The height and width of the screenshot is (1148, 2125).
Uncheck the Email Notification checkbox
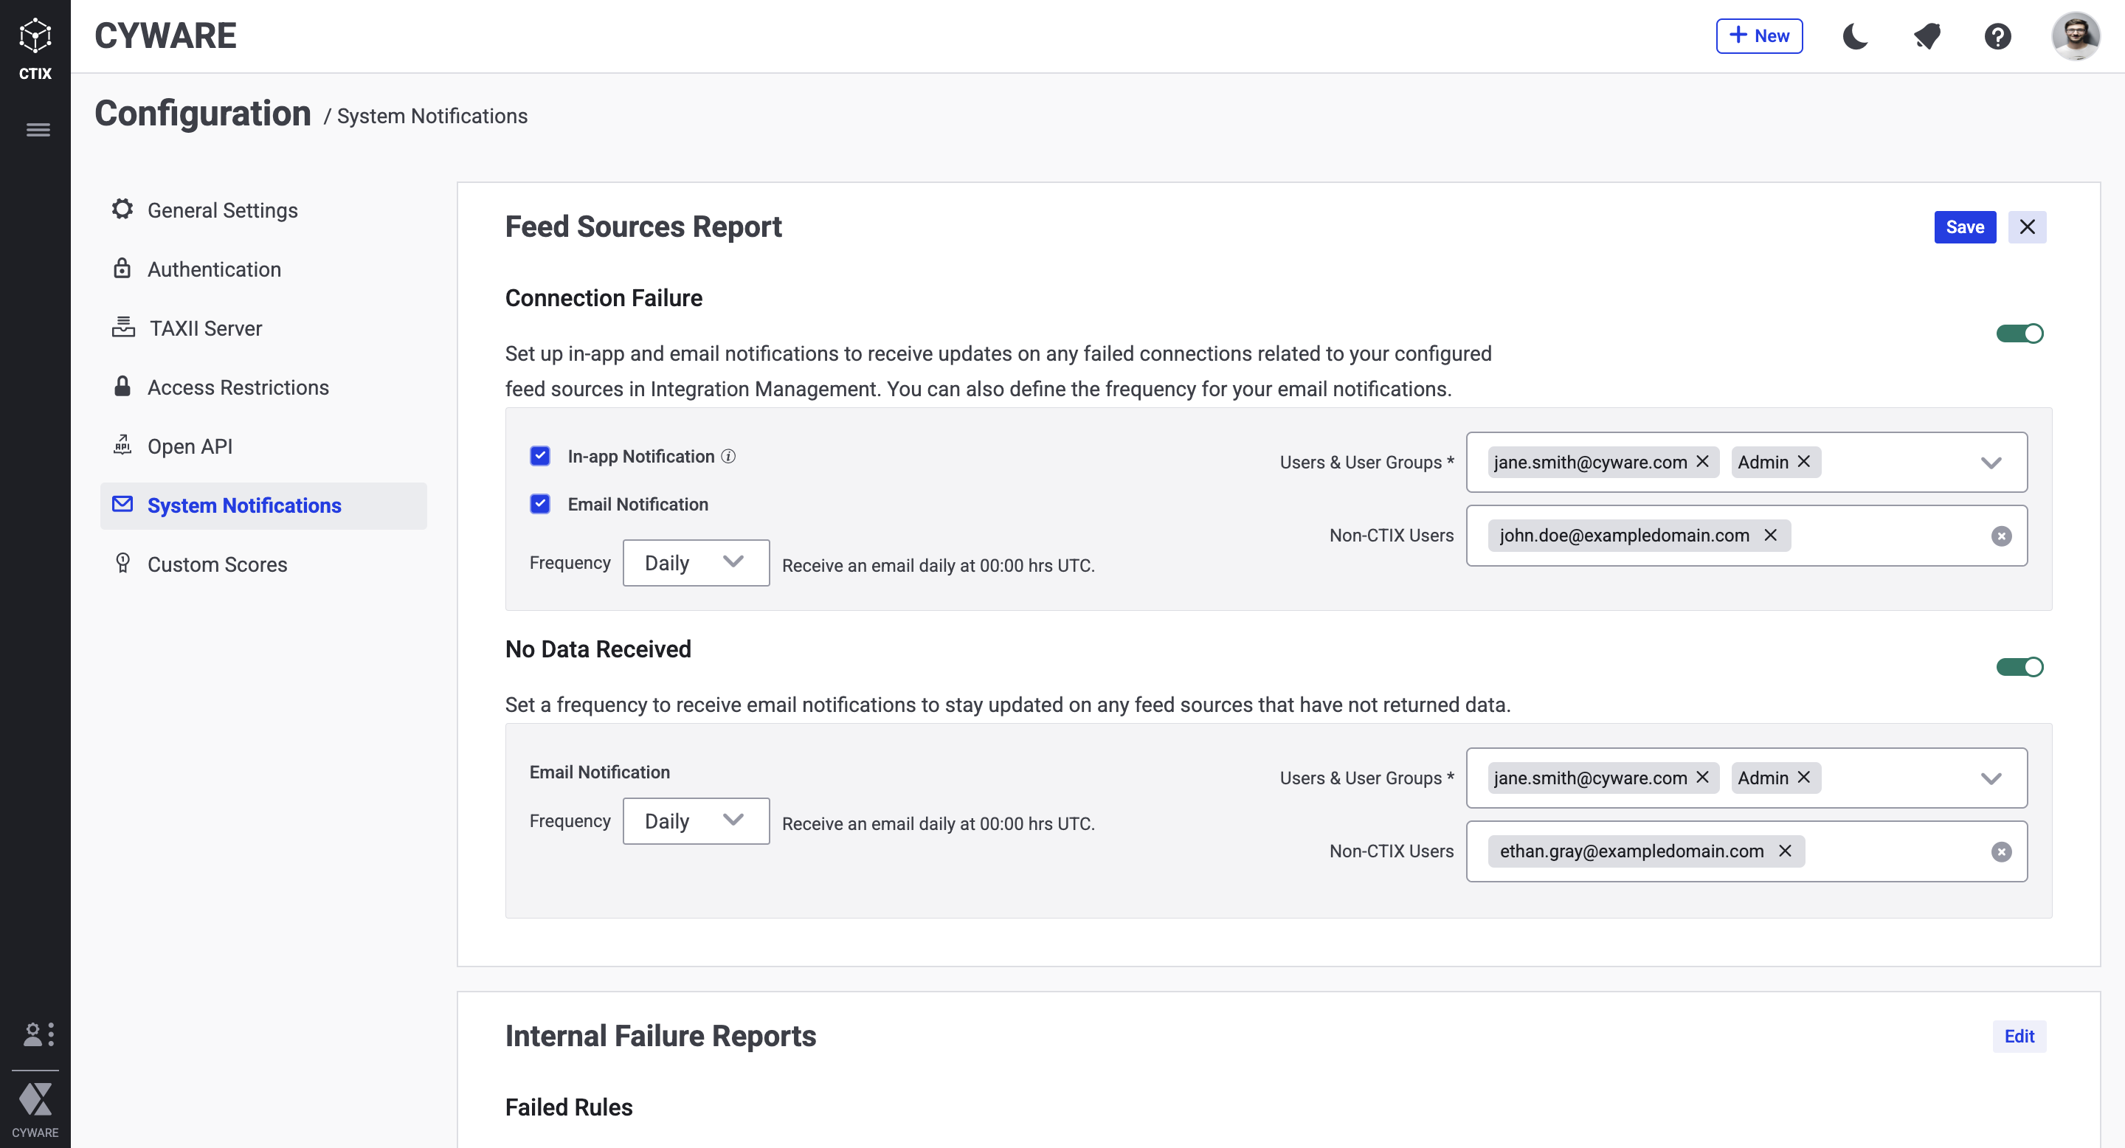click(x=540, y=504)
